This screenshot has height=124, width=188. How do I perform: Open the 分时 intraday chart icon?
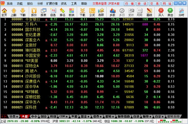(181, 12)
